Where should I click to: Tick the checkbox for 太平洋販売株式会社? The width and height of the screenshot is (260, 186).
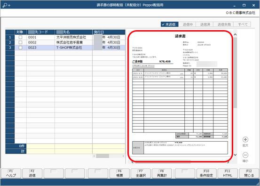coord(20,37)
